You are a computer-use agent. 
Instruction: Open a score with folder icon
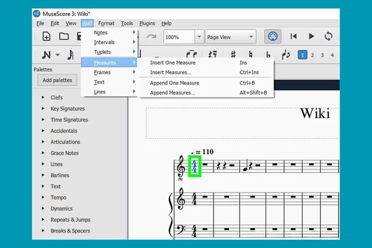64,36
